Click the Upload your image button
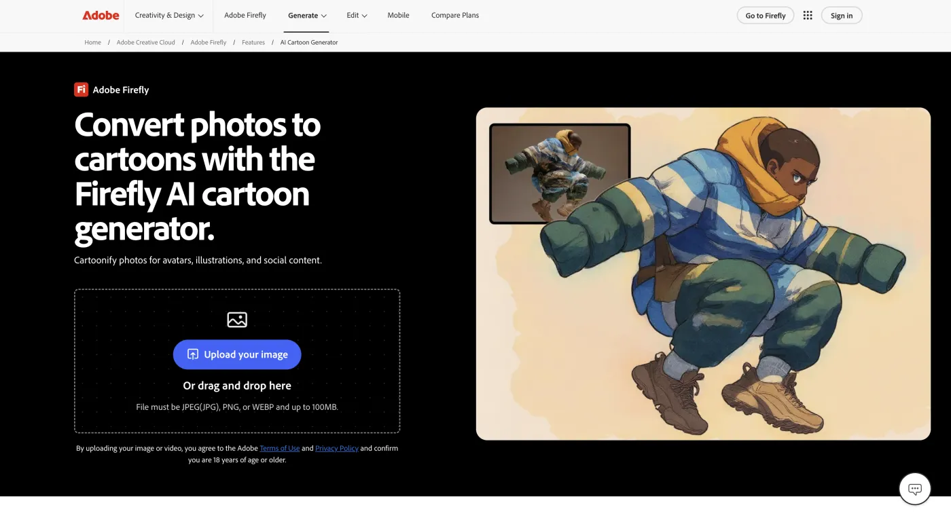Screen dimensions: 951x524 pyautogui.click(x=237, y=354)
